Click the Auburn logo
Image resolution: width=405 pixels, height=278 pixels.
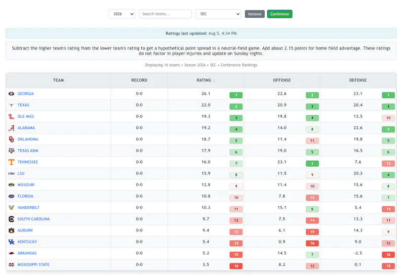click(x=11, y=230)
